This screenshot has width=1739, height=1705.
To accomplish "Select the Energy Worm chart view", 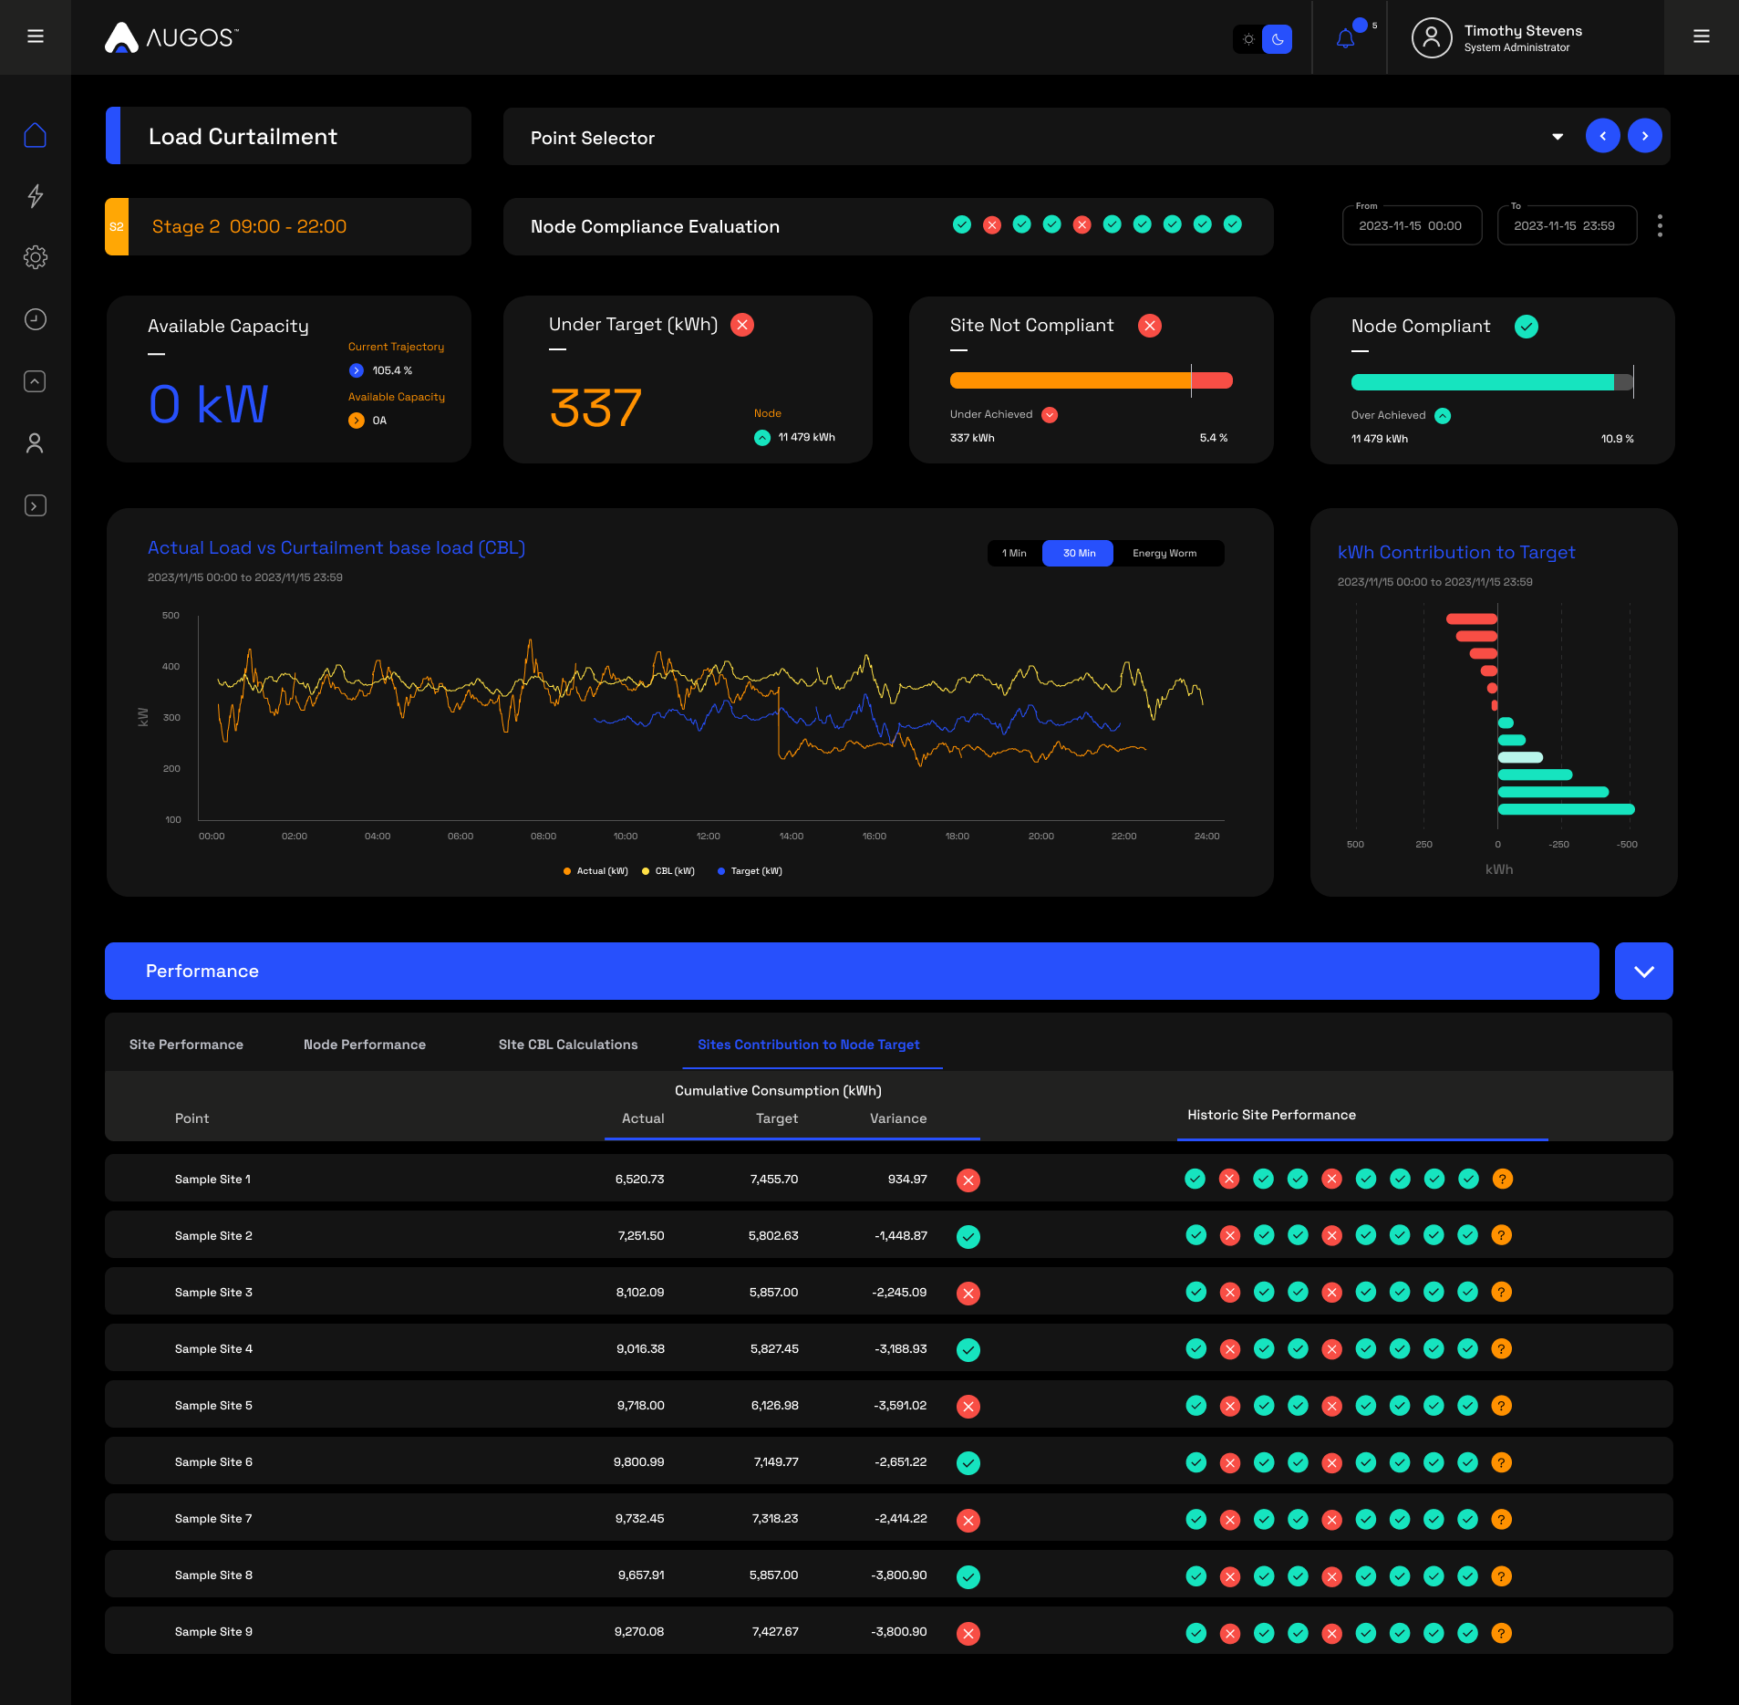I will pos(1165,554).
